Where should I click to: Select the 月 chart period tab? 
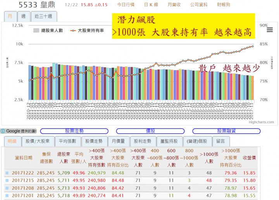10,16
